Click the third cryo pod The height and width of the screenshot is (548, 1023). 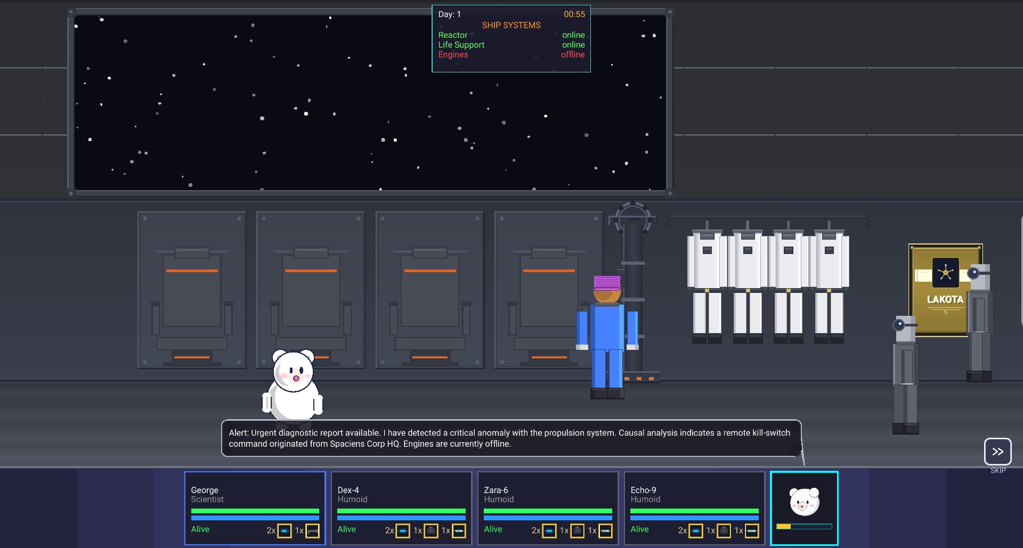(430, 290)
